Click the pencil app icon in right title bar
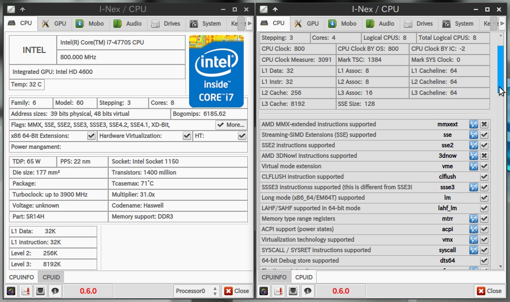The image size is (510, 302). point(264,9)
